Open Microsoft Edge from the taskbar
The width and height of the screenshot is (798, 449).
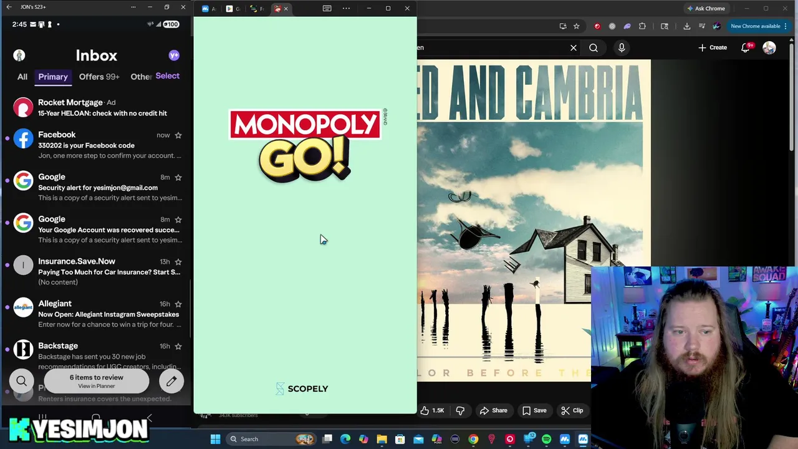point(345,439)
